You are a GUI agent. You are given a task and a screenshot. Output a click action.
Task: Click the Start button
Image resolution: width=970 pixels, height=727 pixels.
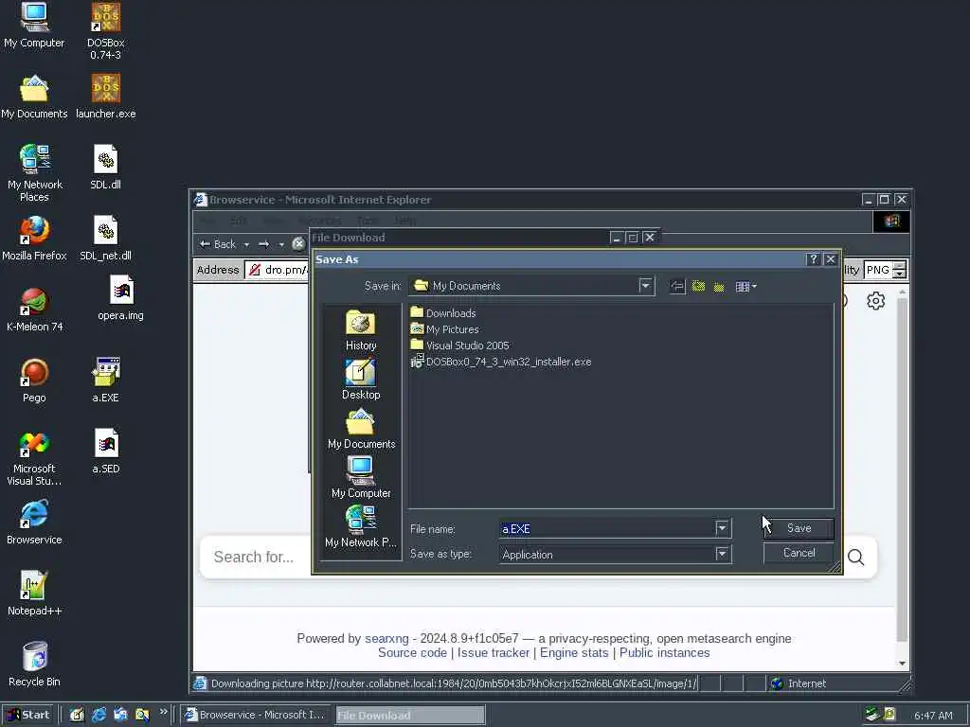coord(28,716)
